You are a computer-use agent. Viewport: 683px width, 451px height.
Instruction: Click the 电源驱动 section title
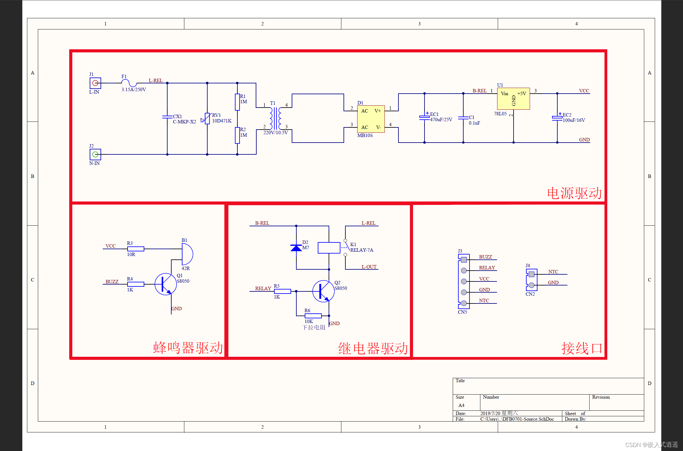click(574, 193)
